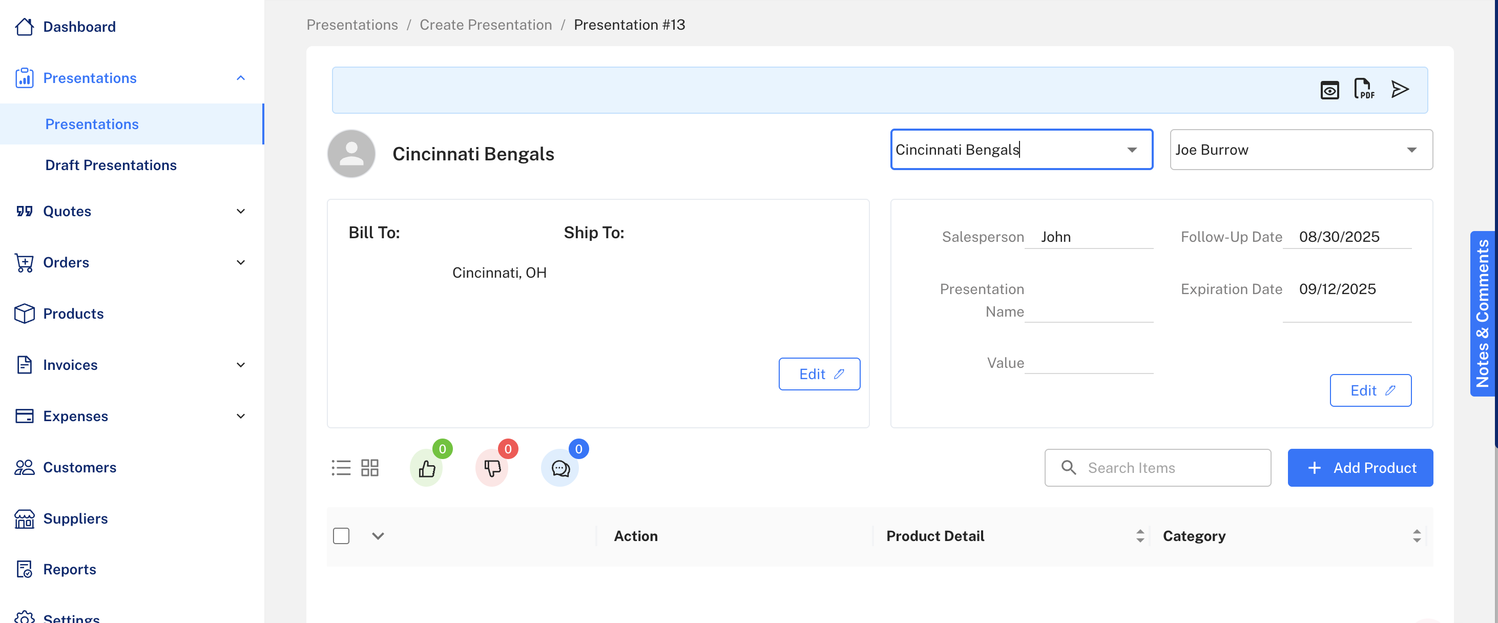Toggle the select-all rows checkbox
Viewport: 1498px width, 623px height.
[341, 536]
